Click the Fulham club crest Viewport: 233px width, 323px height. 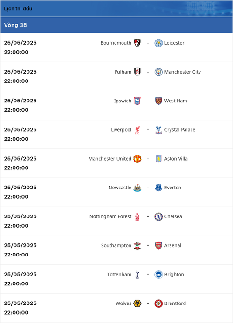pos(137,72)
